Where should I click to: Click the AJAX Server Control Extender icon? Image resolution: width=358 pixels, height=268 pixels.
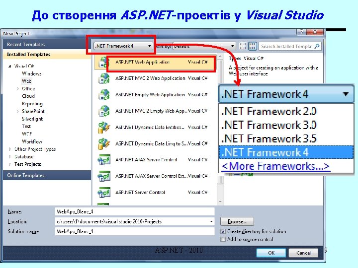(x=104, y=176)
